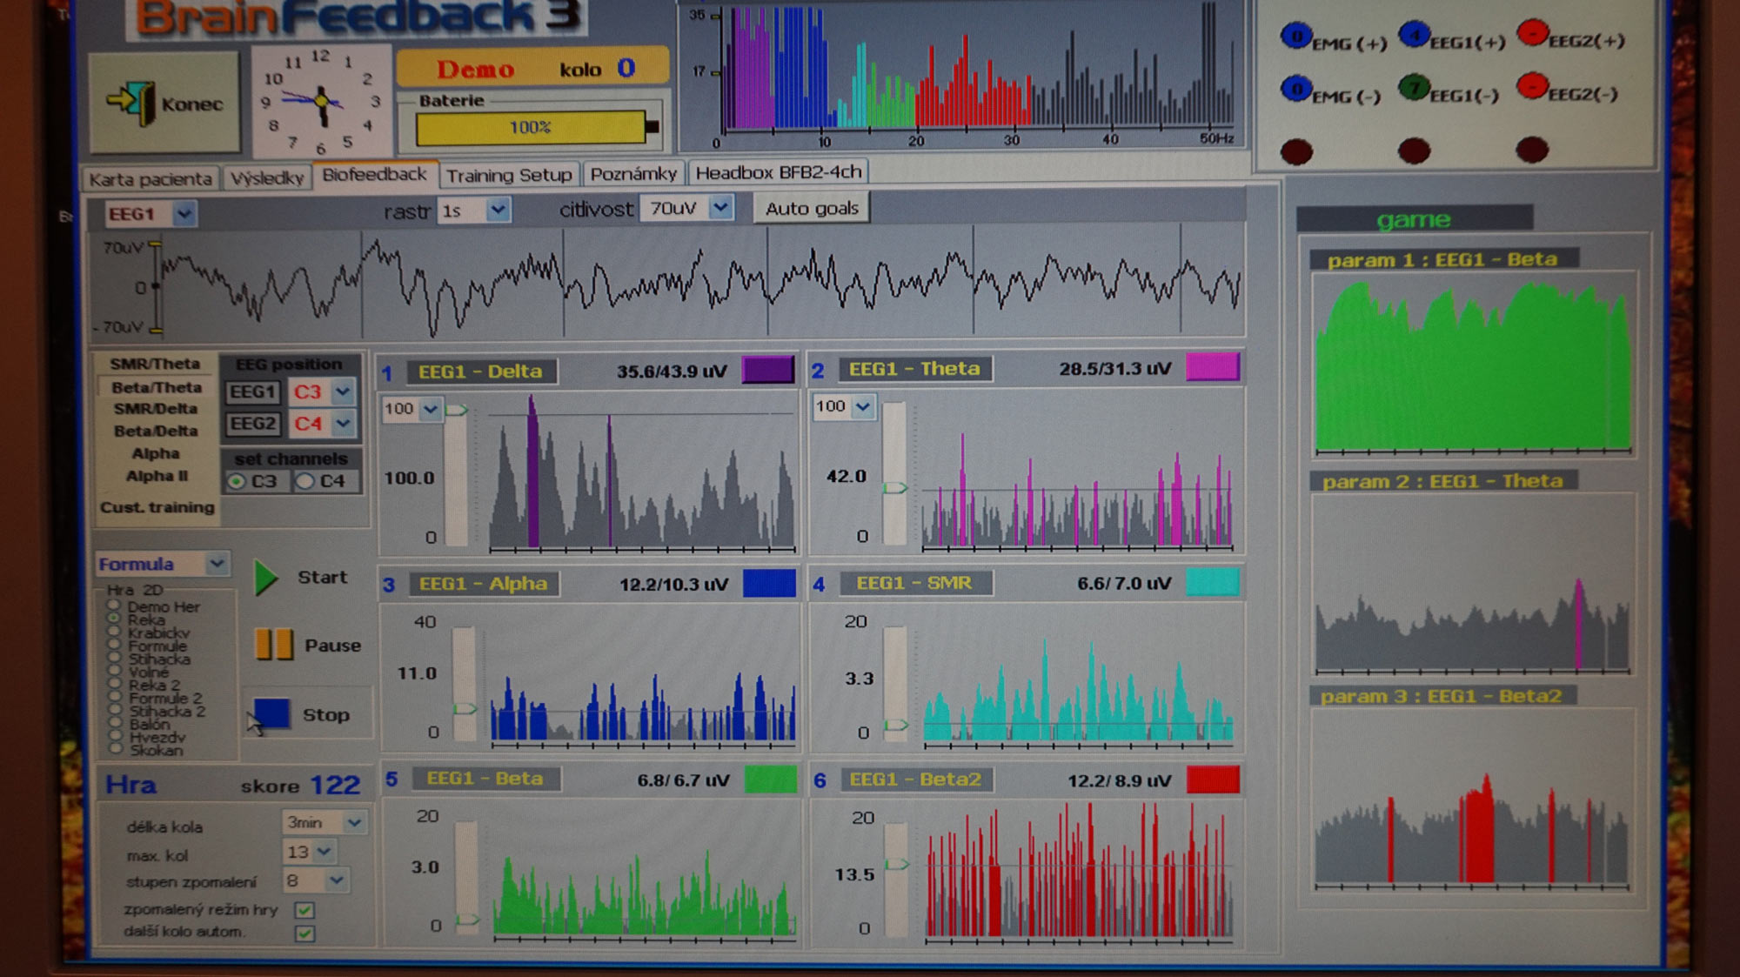Click the magenta Theta color swatch
Screen dimensions: 1740x977
coord(1212,366)
